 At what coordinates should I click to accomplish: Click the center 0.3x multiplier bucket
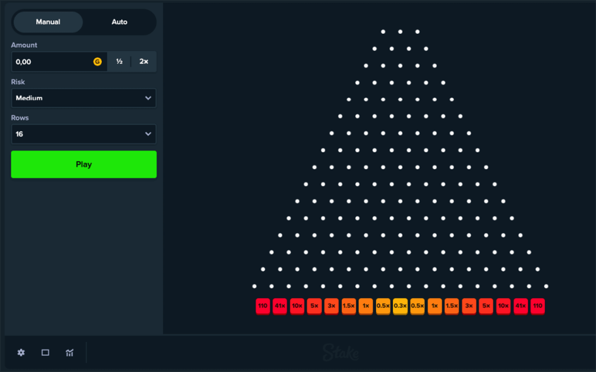[x=400, y=306]
